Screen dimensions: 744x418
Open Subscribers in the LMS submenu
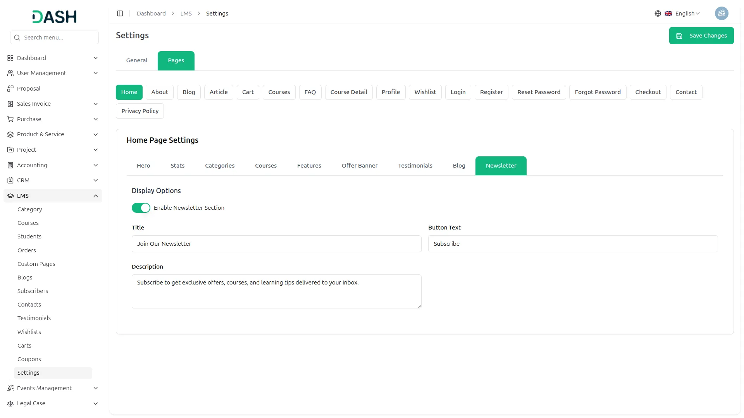point(33,291)
